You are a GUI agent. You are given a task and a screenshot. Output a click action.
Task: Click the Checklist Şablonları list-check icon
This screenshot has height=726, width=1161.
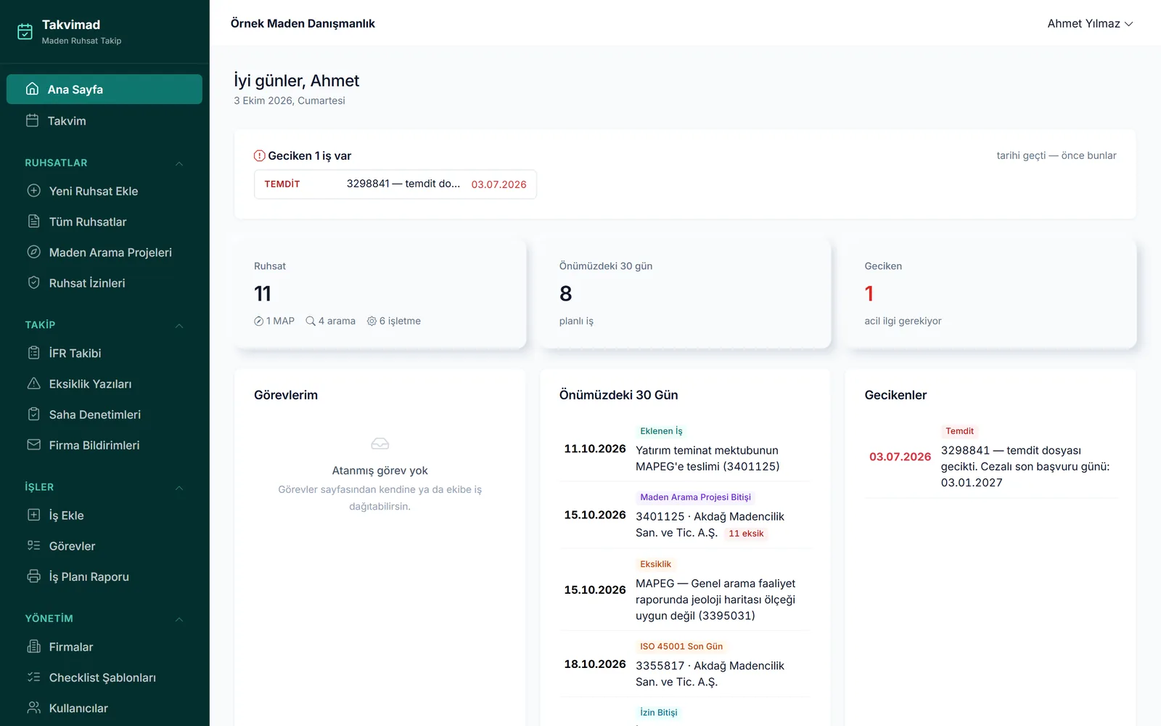click(33, 677)
